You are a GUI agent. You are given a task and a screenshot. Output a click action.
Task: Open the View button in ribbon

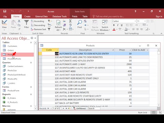tap(4, 25)
